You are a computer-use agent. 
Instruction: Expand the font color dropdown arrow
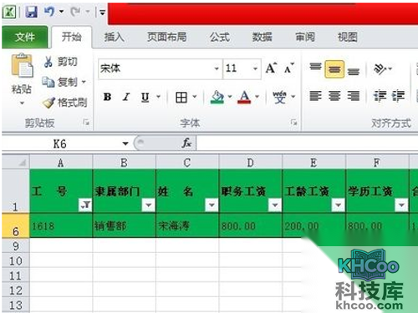(257, 97)
